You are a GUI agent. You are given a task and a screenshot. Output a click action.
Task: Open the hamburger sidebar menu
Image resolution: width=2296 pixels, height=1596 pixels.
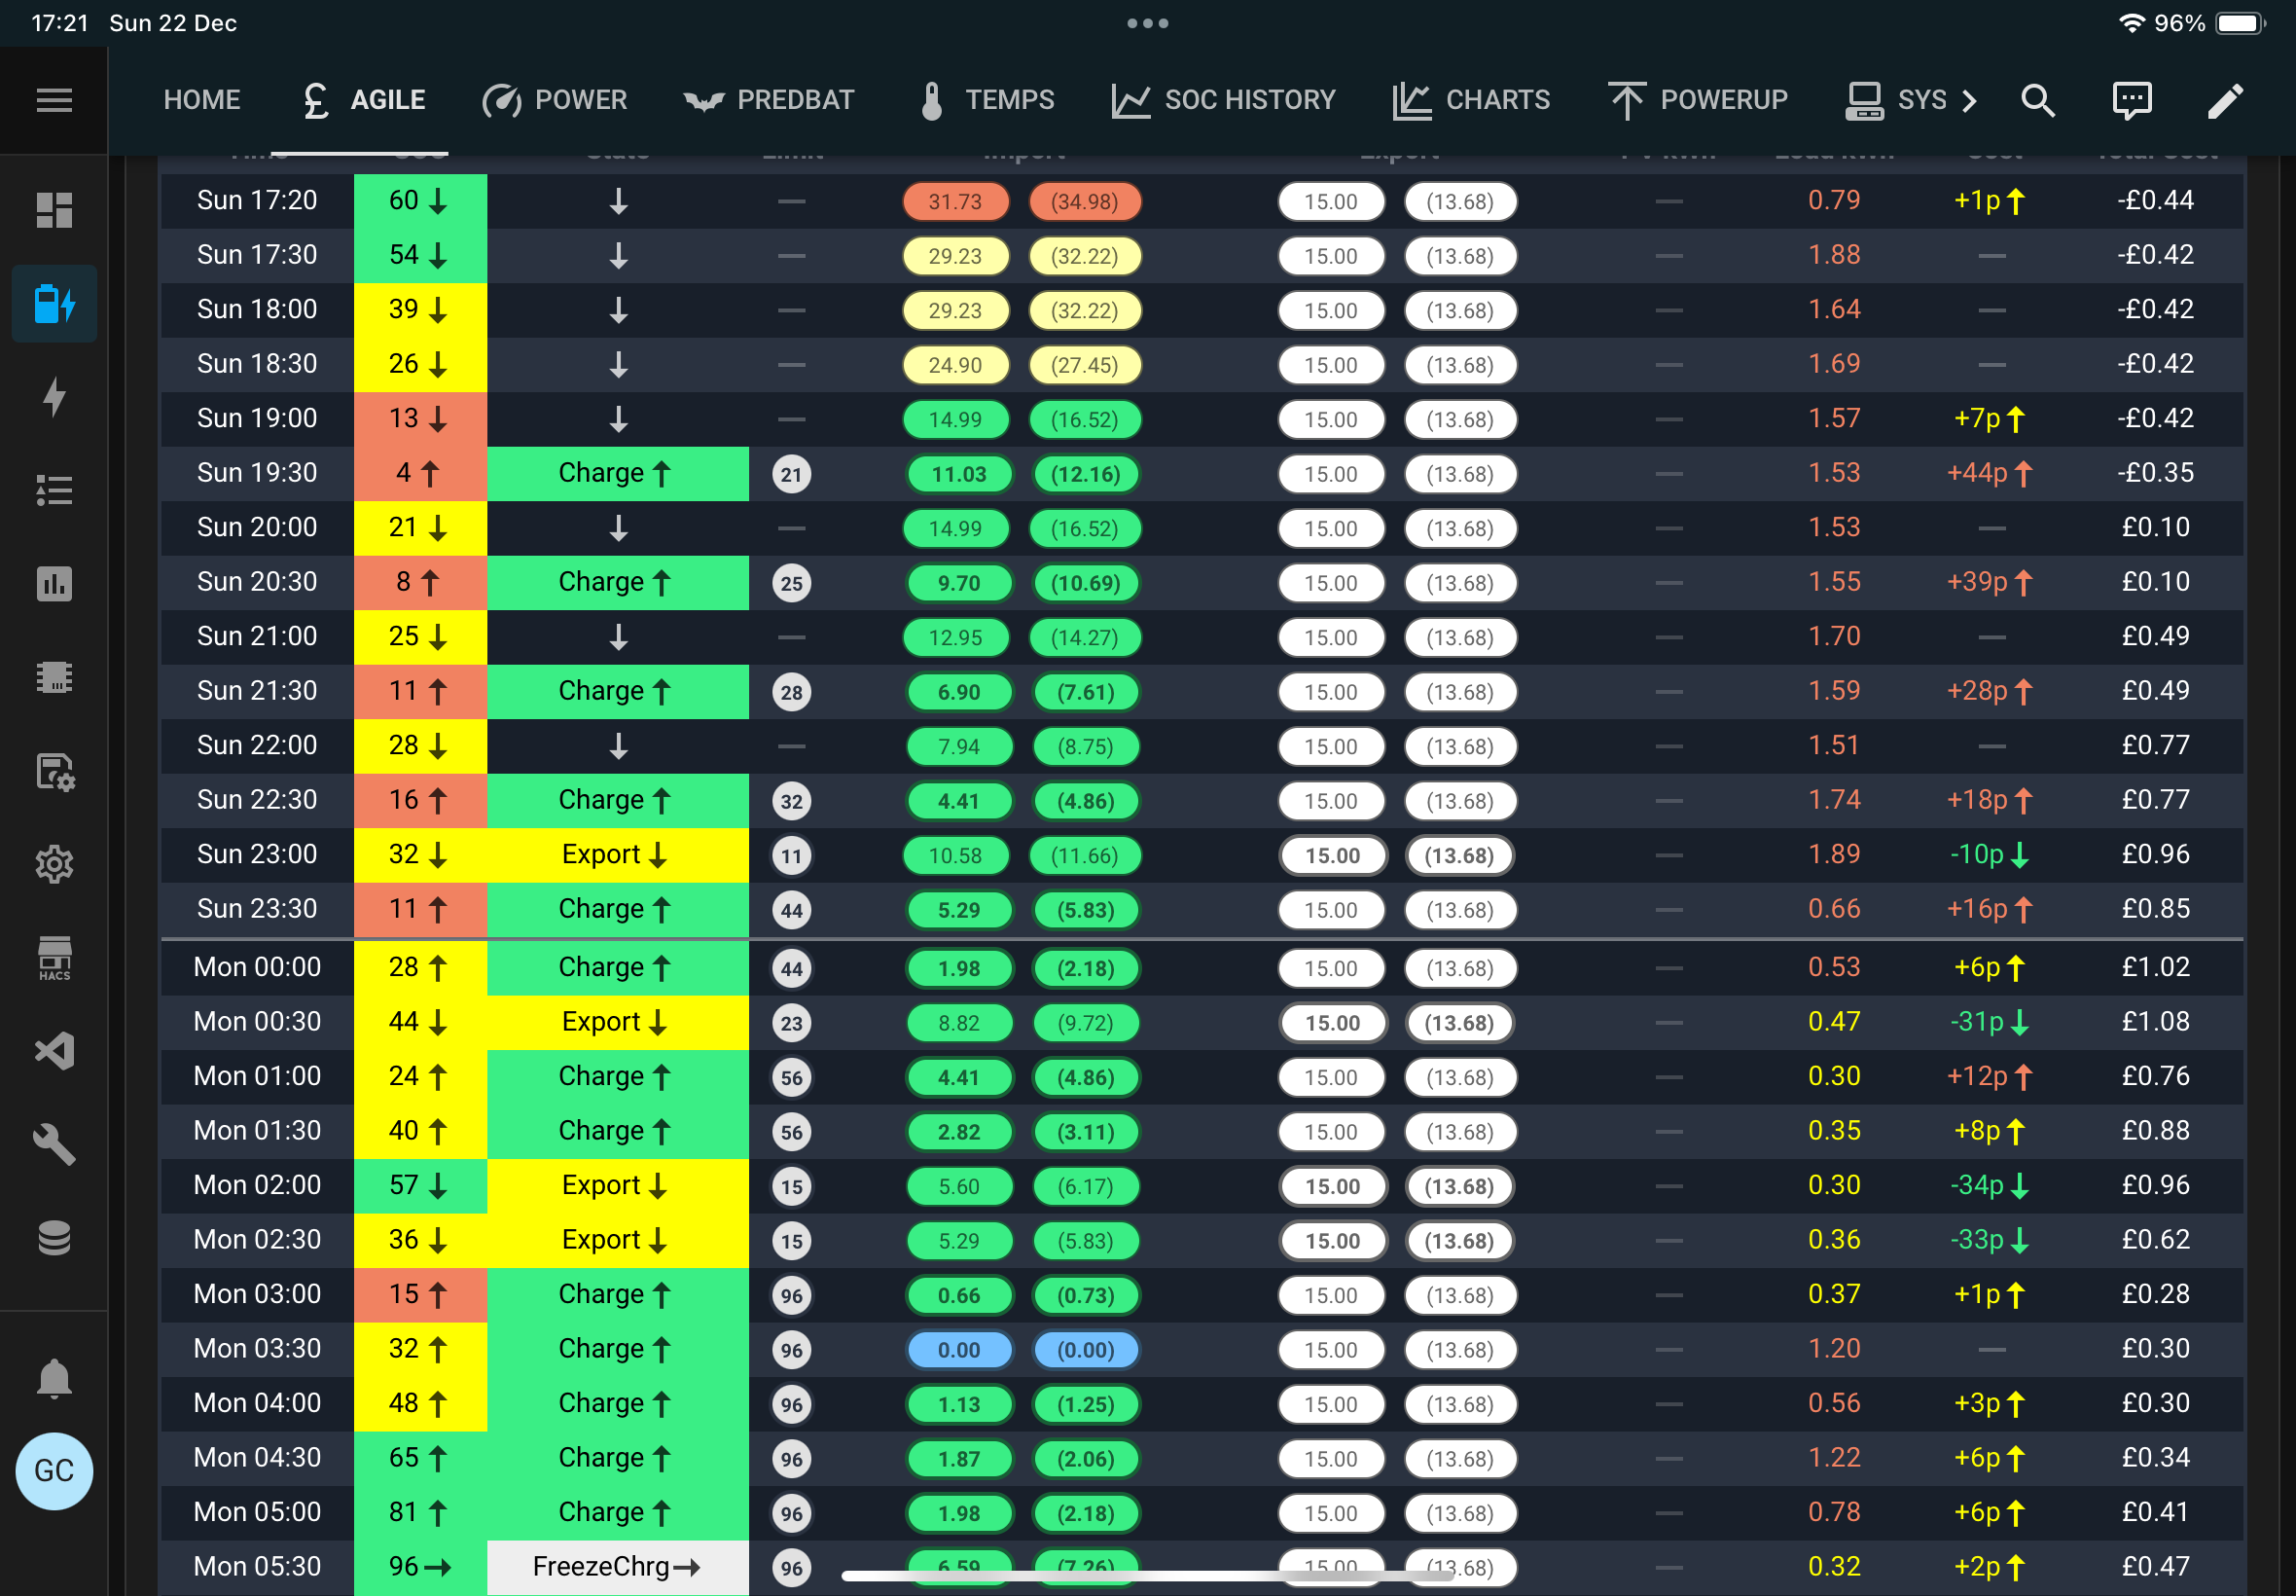(54, 100)
